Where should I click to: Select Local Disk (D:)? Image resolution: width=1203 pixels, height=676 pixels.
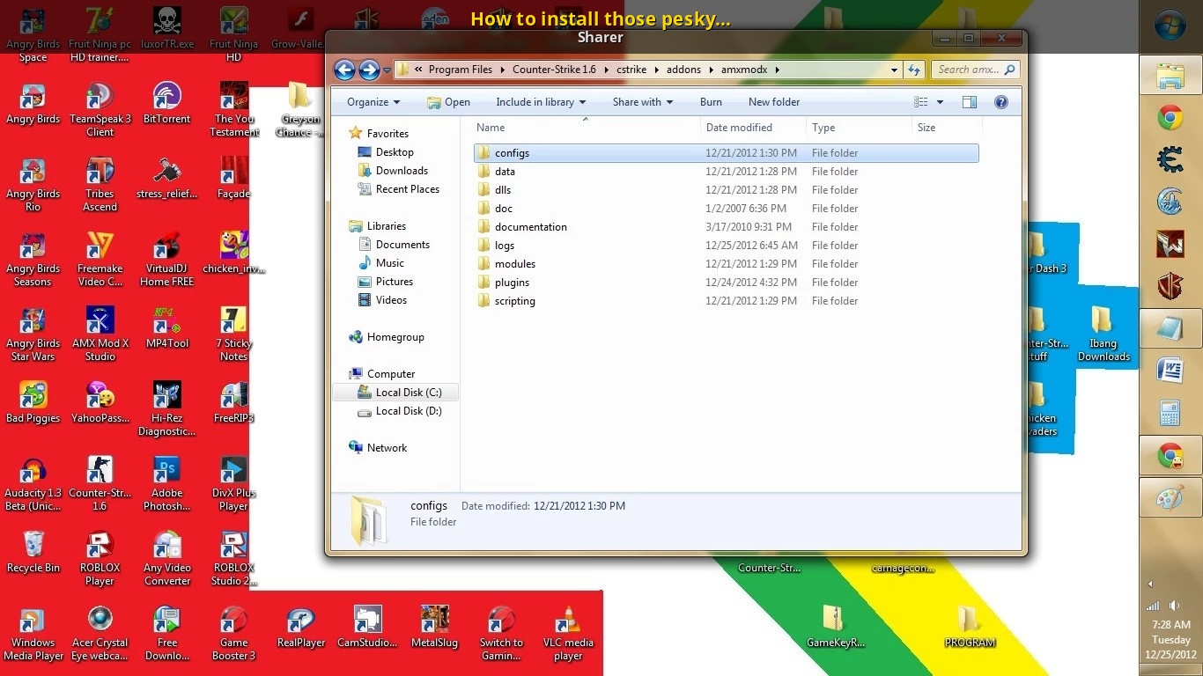point(409,411)
